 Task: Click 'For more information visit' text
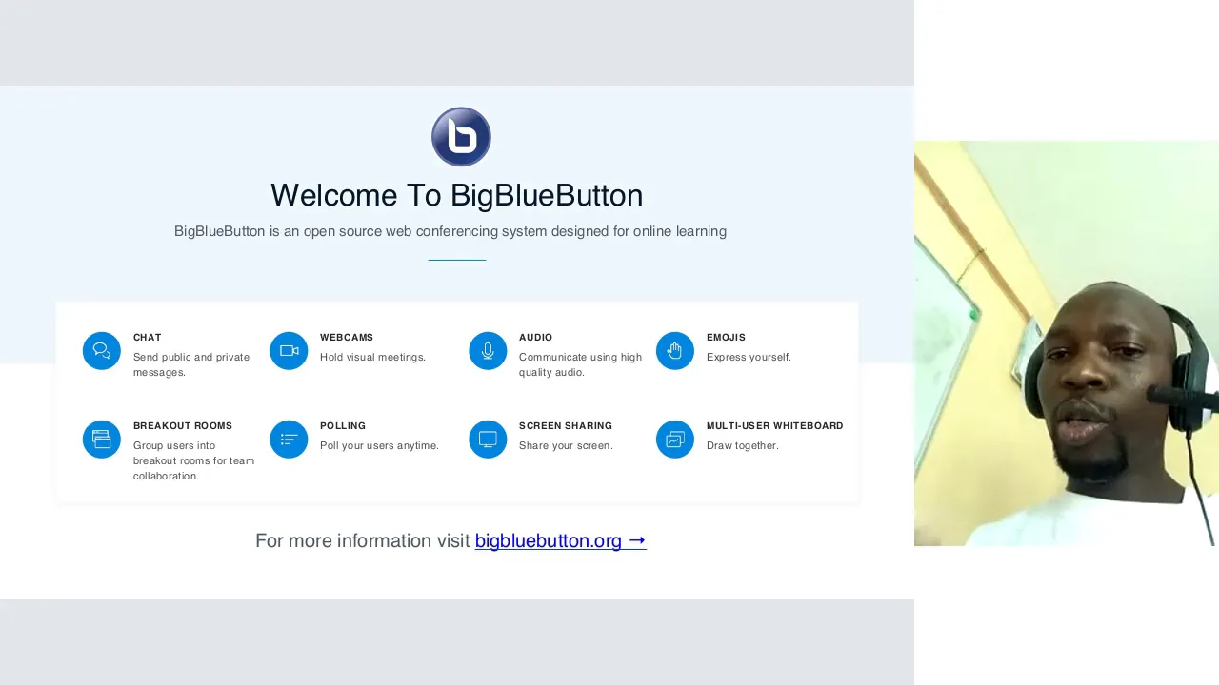click(363, 540)
